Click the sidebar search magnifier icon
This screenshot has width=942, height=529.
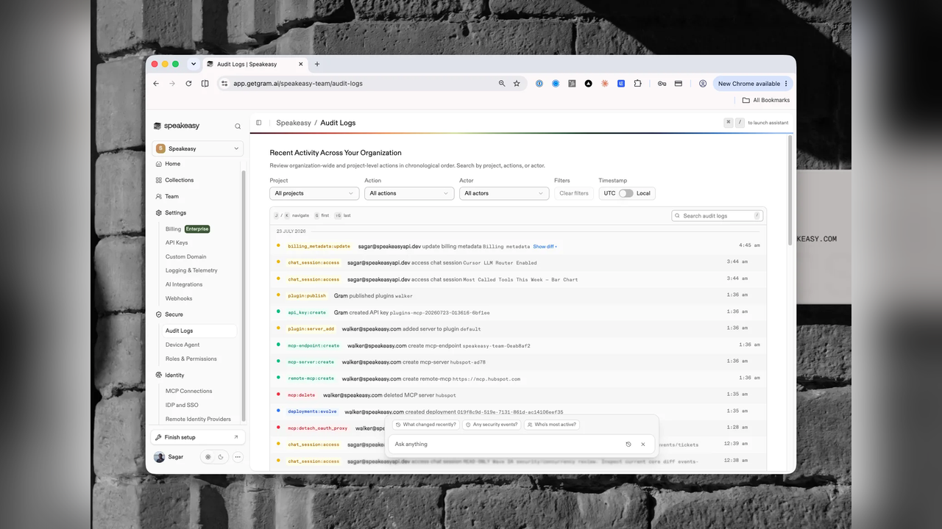click(238, 126)
